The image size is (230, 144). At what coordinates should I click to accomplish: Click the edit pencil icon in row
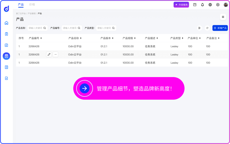pyautogui.click(x=49, y=54)
